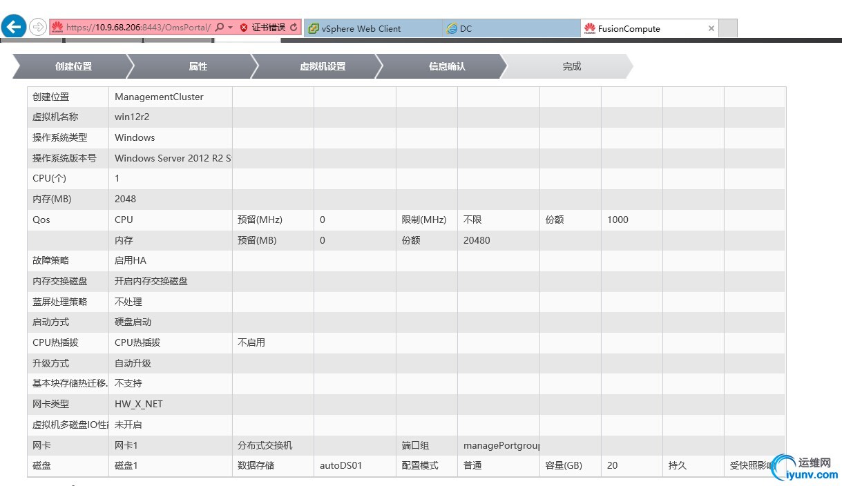842x486 pixels.
Task: Click the 1000 CPU share value
Action: tap(618, 220)
